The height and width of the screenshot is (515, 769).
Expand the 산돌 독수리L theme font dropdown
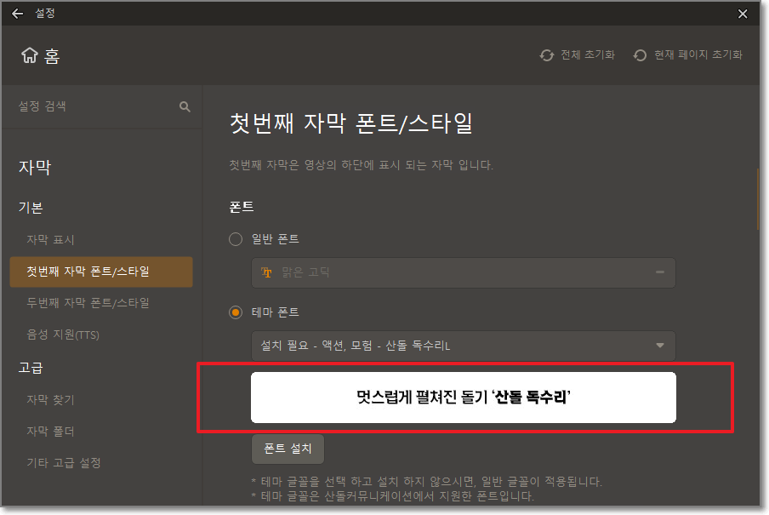[659, 346]
